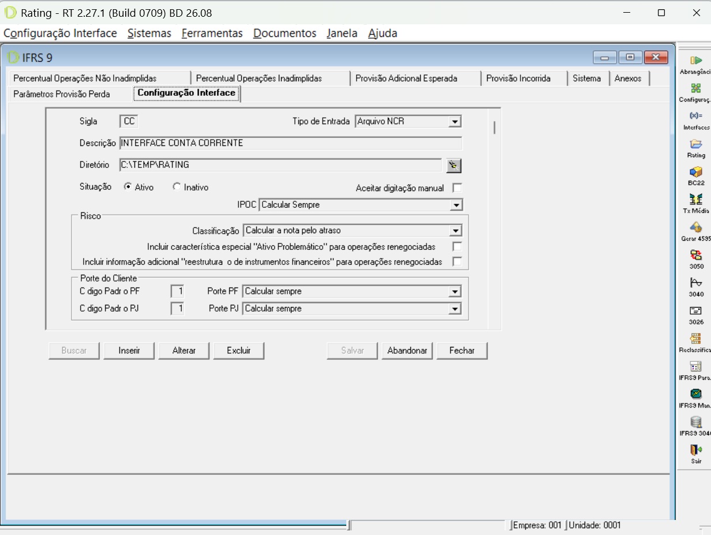Open the Documentos menu
Screen dimensions: 711x535
click(x=285, y=33)
